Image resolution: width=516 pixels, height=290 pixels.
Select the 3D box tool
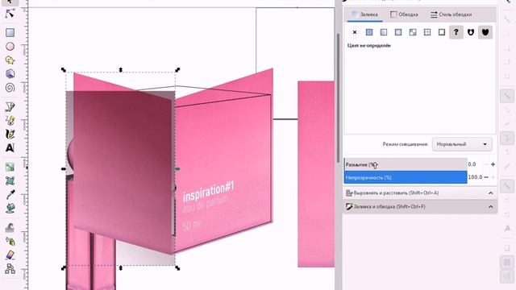pyautogui.click(x=10, y=73)
